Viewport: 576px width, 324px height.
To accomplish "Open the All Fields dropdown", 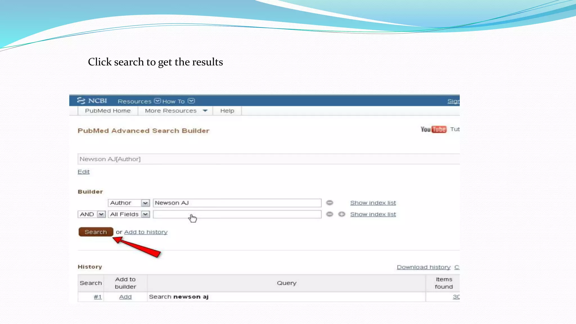I will (x=145, y=214).
